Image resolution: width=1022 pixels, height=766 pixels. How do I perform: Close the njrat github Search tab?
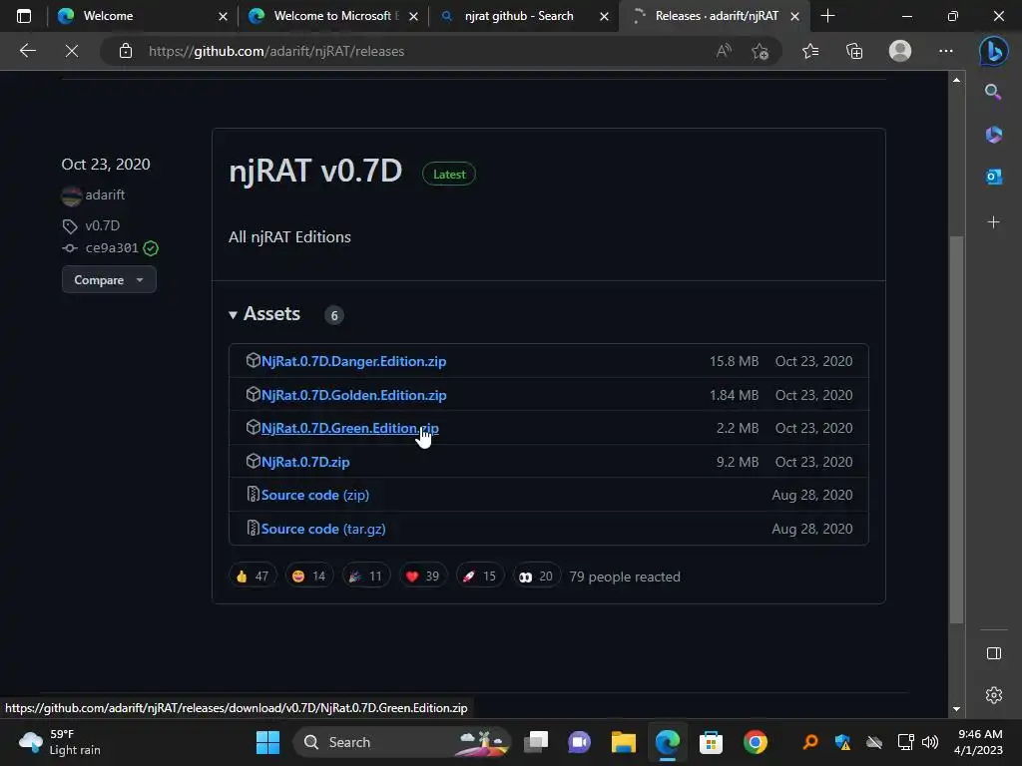coord(604,16)
